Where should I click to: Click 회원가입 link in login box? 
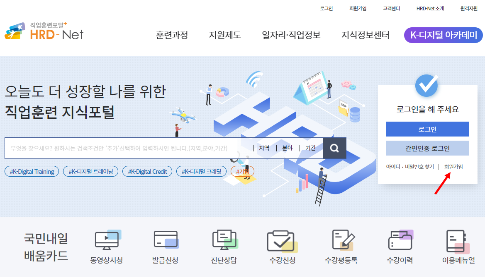tap(453, 167)
